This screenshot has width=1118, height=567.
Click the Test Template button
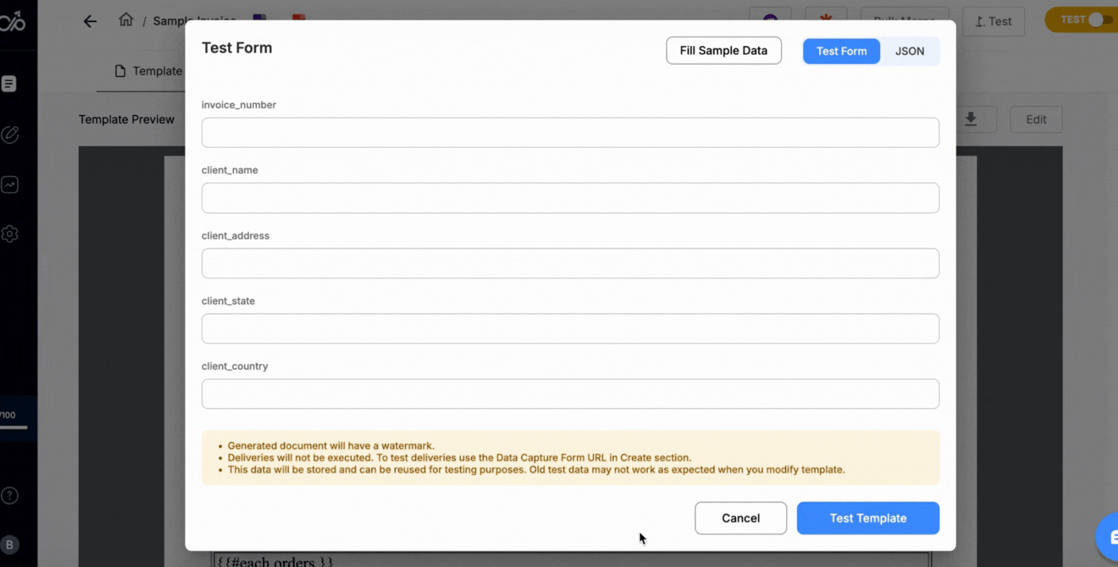(x=868, y=518)
